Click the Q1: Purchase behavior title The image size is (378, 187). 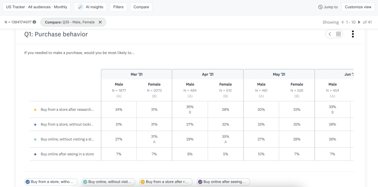(x=56, y=34)
